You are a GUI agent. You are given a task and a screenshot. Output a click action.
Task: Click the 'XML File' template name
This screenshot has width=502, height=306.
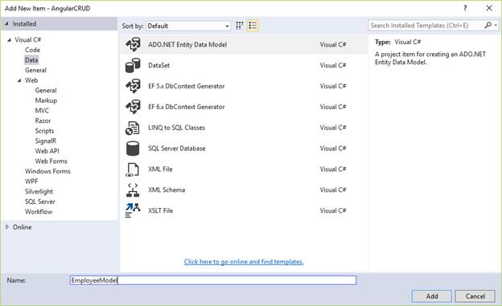tap(160, 169)
